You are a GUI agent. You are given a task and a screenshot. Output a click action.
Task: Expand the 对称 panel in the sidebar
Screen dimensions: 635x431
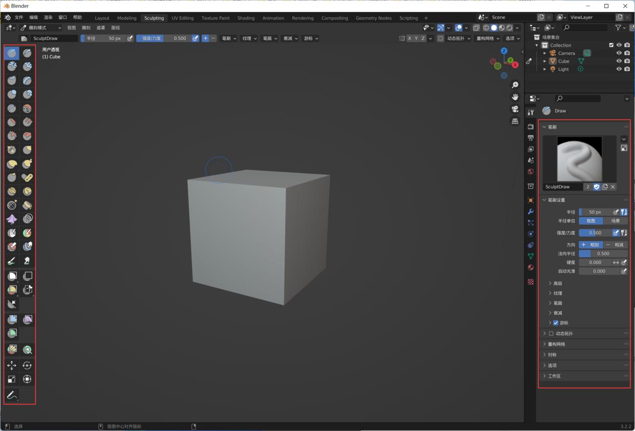coord(552,354)
